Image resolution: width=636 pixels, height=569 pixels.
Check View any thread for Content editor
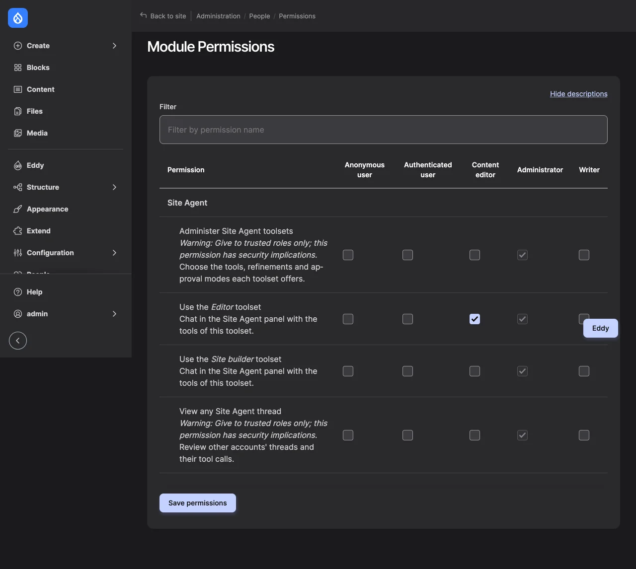475,435
